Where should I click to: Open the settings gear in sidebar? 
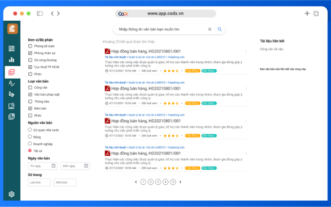point(11,194)
